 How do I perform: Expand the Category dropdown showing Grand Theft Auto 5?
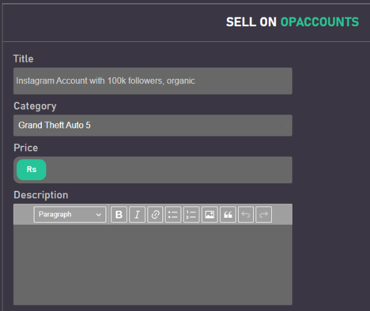[152, 126]
